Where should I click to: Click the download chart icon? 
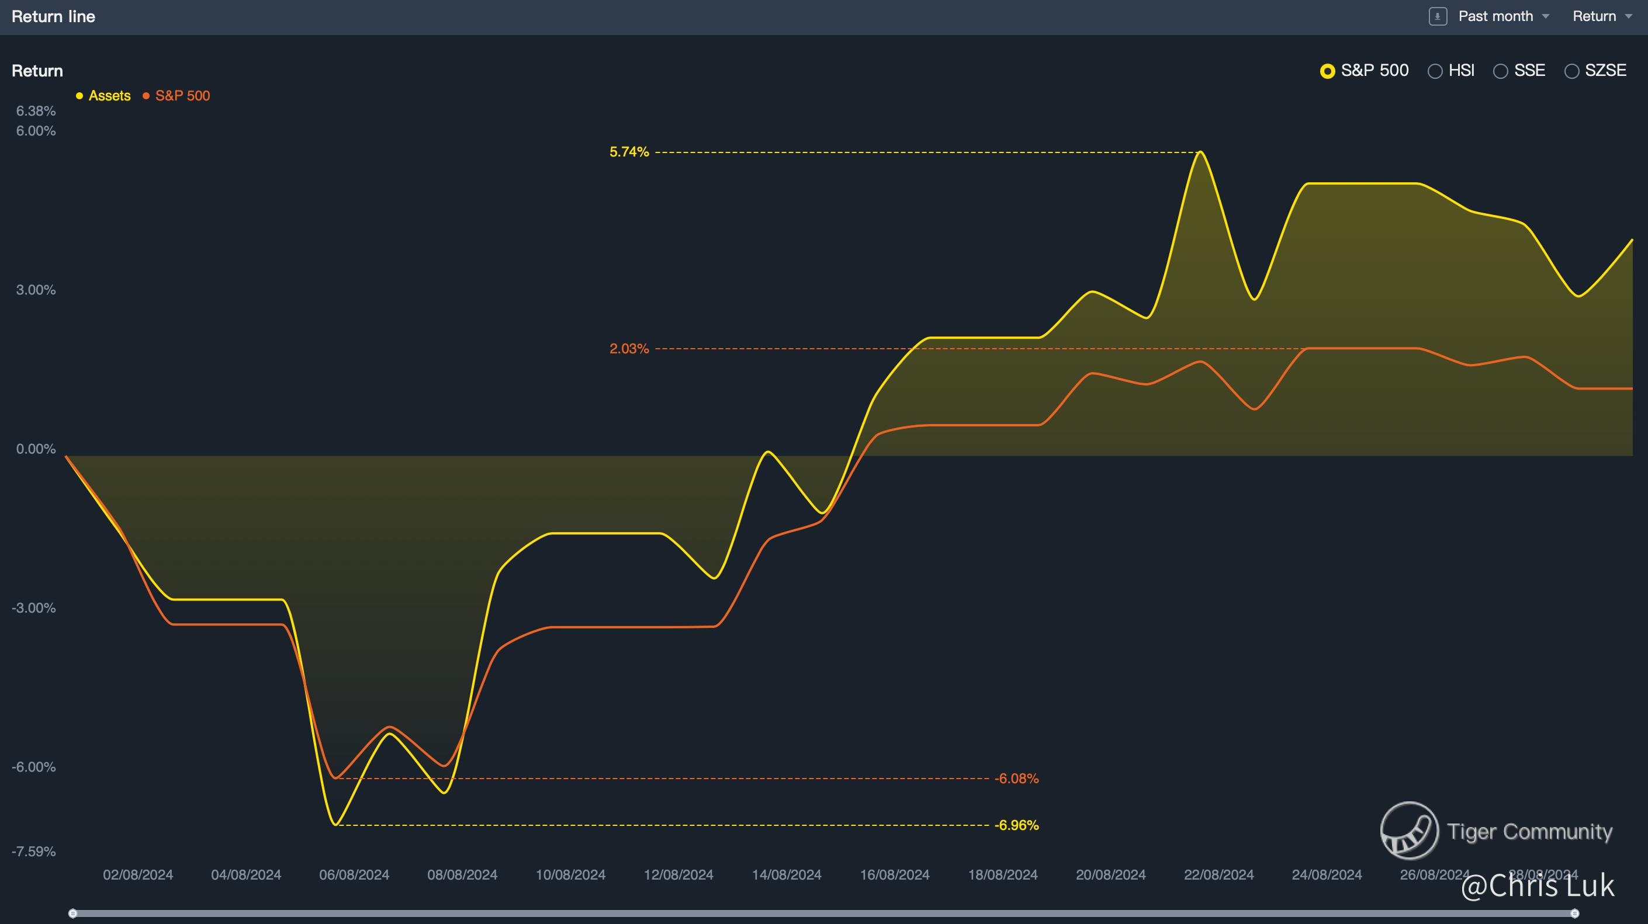coord(1438,16)
